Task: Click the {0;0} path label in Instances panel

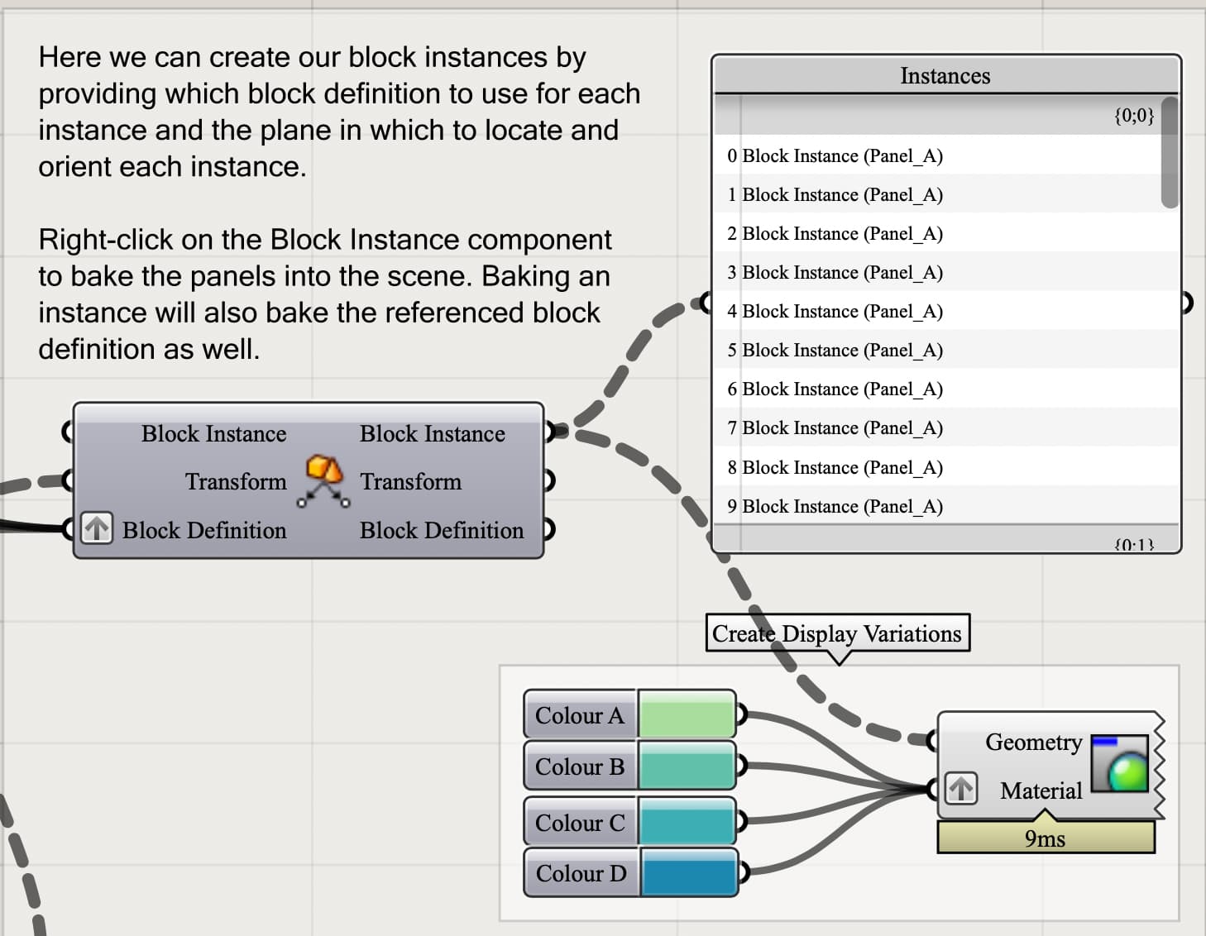Action: 1134,115
